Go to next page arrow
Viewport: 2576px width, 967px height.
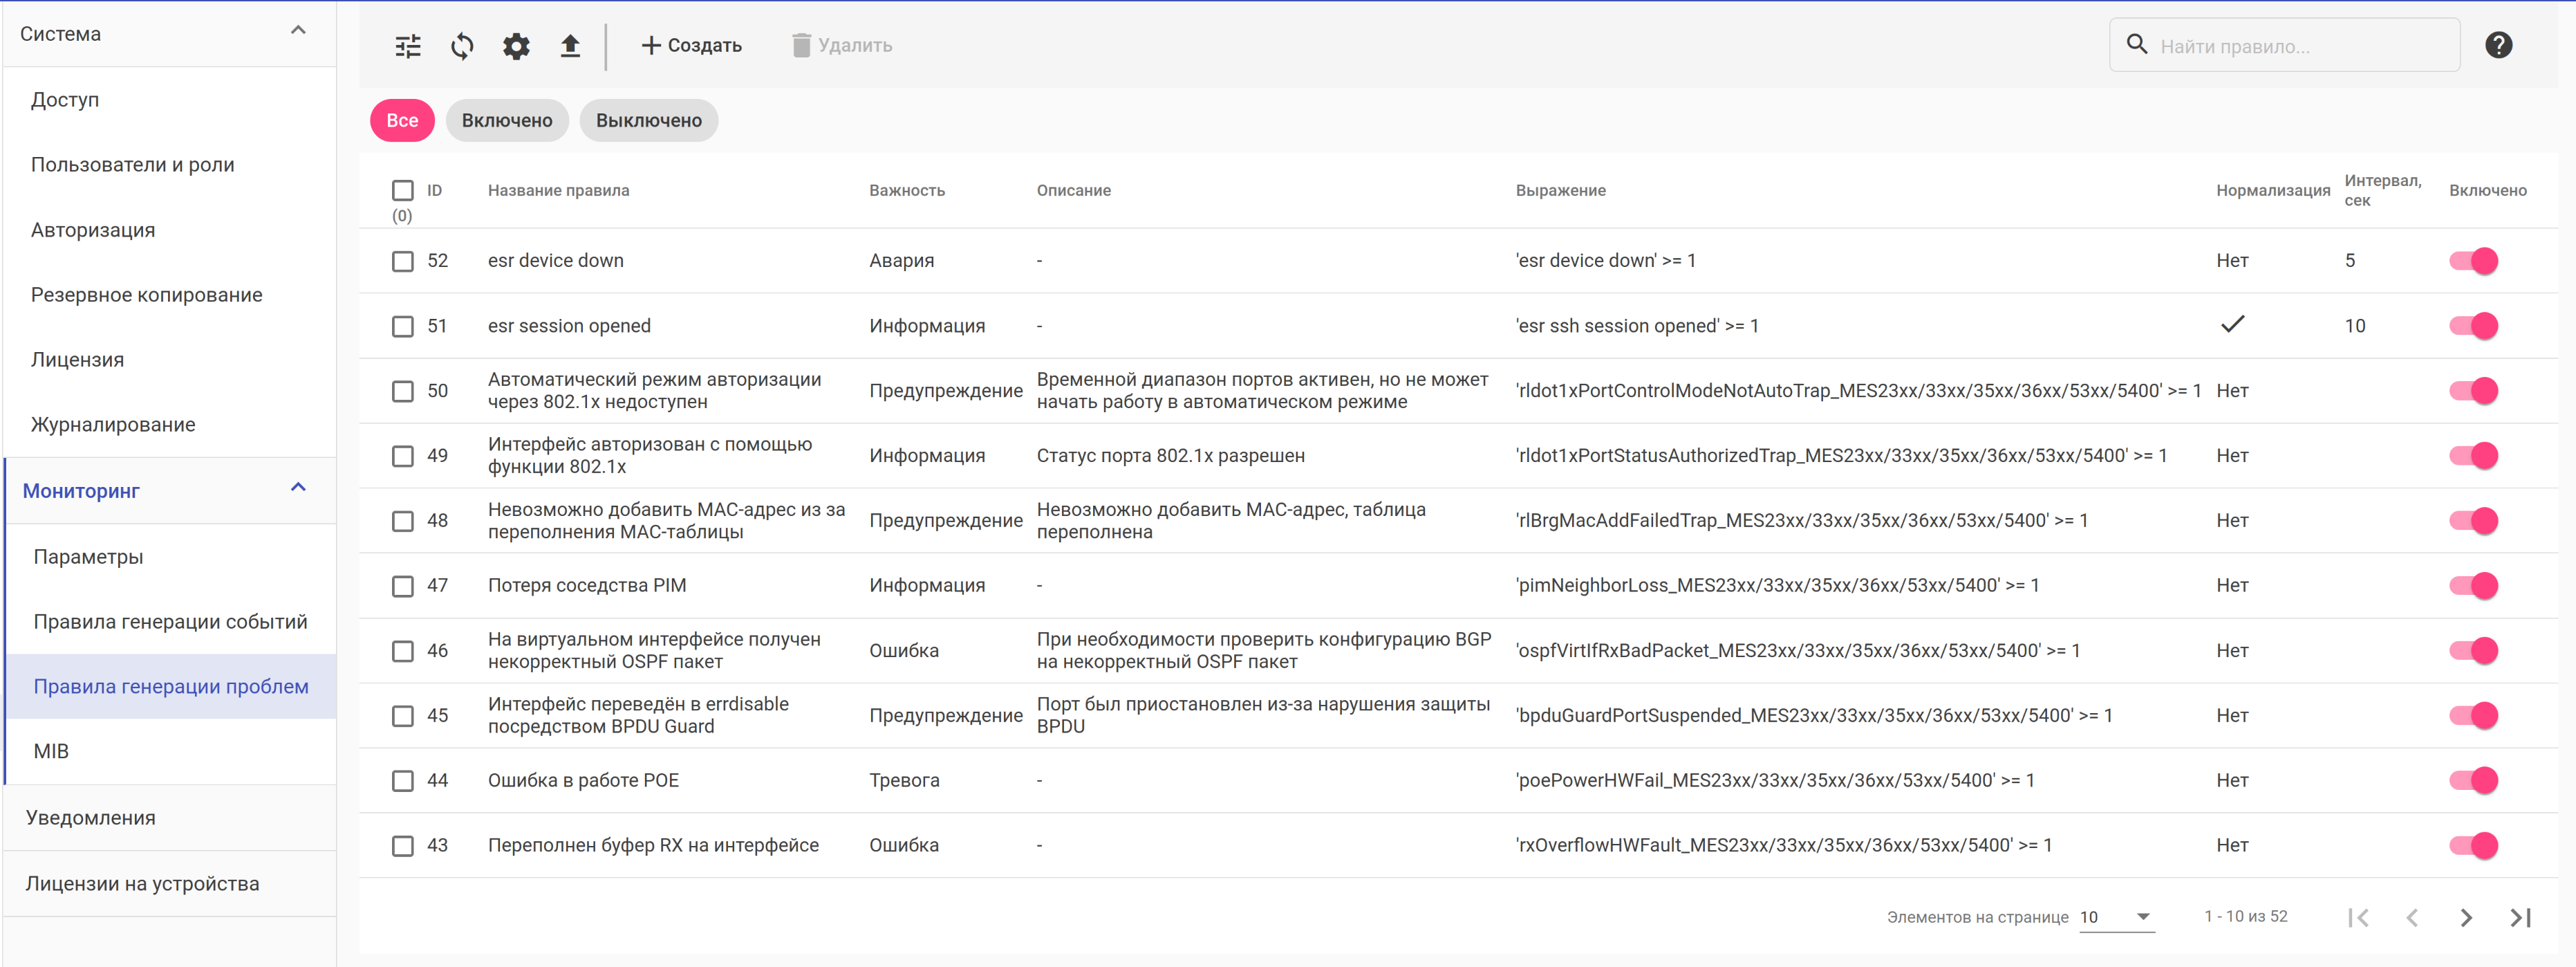2466,917
